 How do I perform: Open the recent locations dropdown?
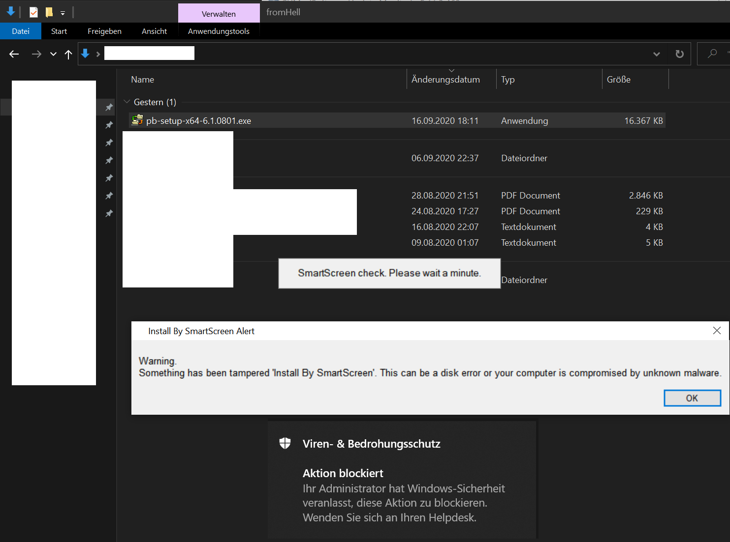pos(53,54)
